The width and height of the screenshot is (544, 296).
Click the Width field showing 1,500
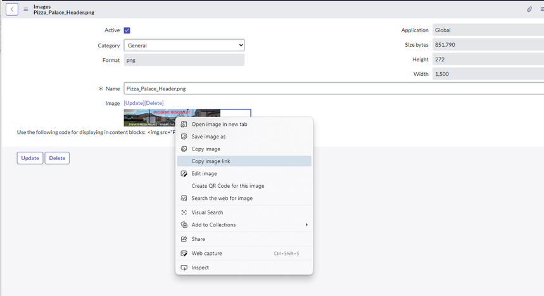click(488, 74)
